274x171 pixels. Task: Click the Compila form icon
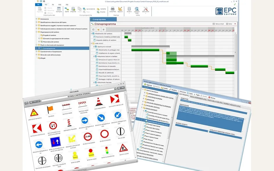[x=59, y=9]
